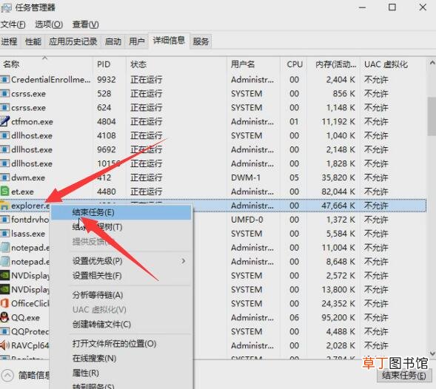Image resolution: width=436 pixels, height=389 pixels.
Task: Select the lsass.exe process name
Action: click(x=28, y=234)
